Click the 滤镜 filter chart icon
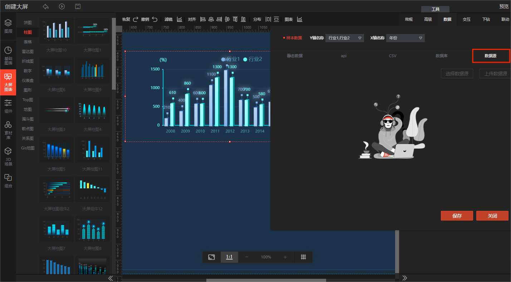Screen dimensions: 511x282 [x=180, y=19]
